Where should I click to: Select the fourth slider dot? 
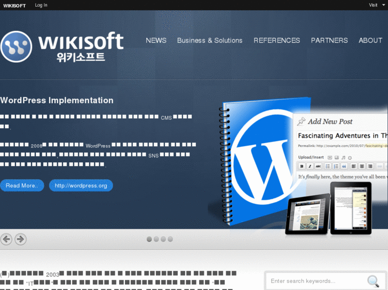(170, 239)
